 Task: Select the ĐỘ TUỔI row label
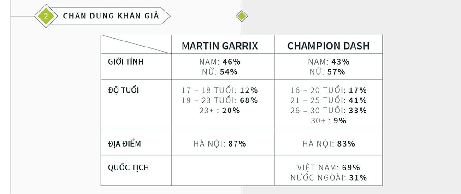123,90
